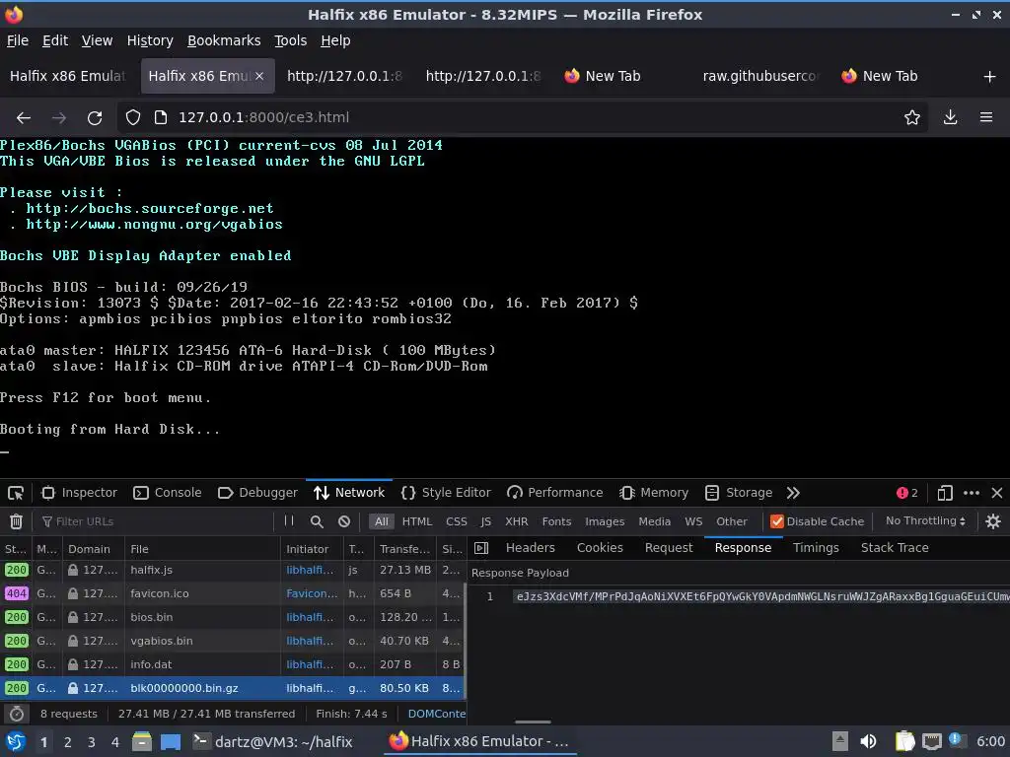Screen dimensions: 1010x757
Task: Collapse the request details pane toggle
Action: click(481, 548)
